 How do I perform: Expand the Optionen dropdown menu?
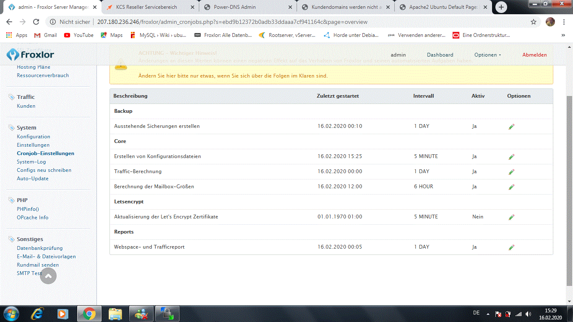tap(487, 55)
